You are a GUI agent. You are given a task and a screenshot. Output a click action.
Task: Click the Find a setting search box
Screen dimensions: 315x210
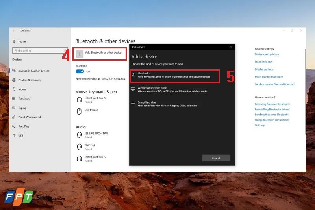pyautogui.click(x=39, y=50)
